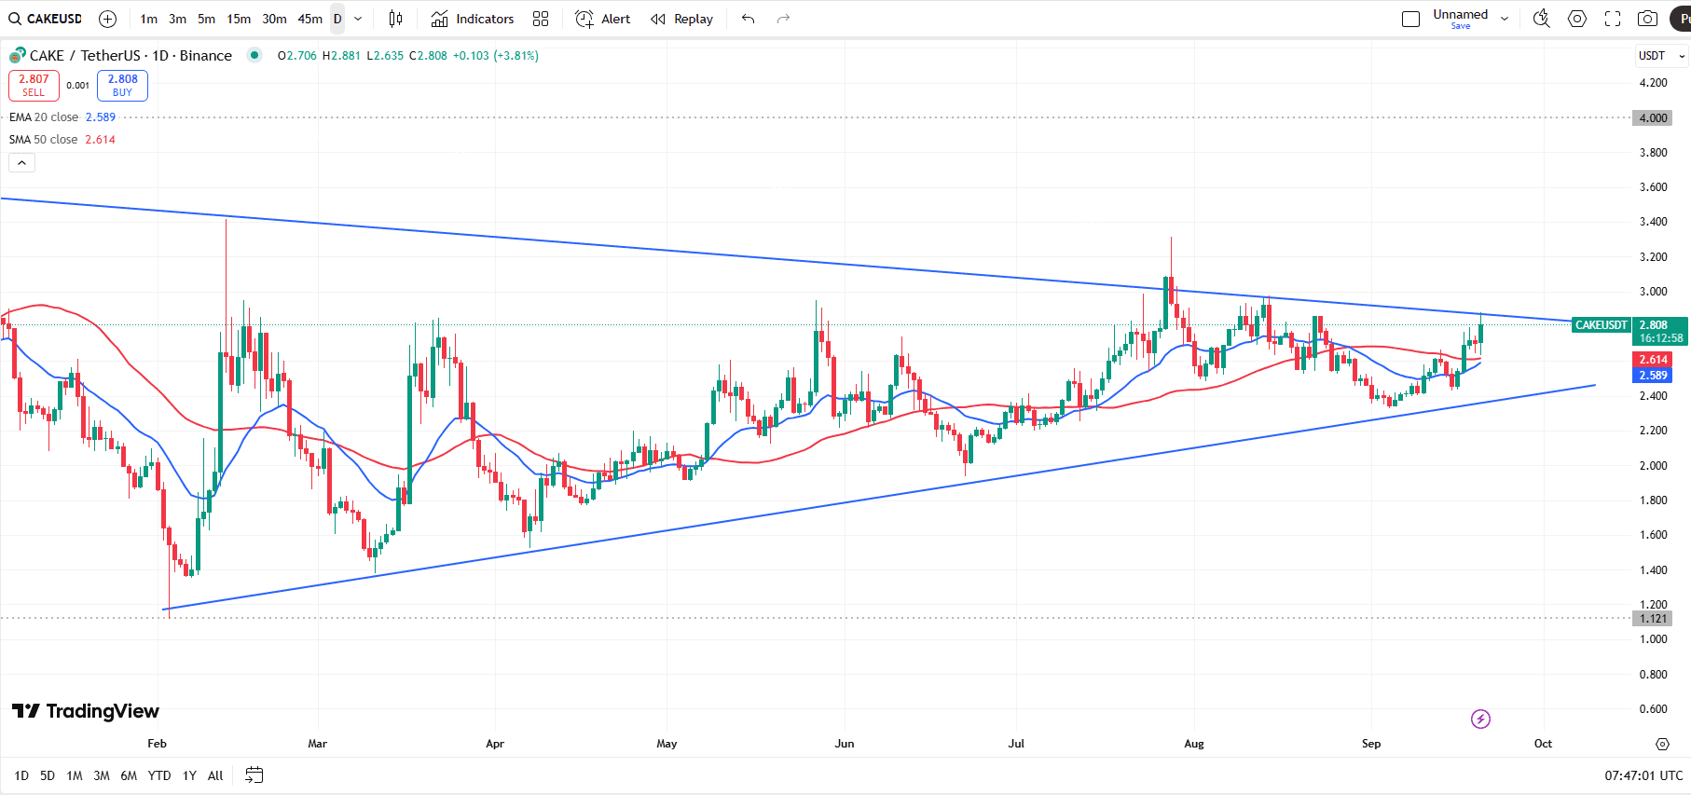Select the 3M date range

[102, 775]
